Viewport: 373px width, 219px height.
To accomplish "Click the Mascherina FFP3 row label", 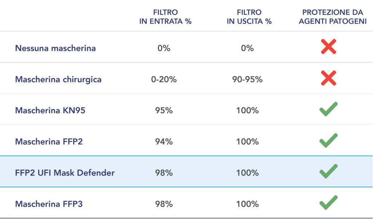I will (49, 204).
